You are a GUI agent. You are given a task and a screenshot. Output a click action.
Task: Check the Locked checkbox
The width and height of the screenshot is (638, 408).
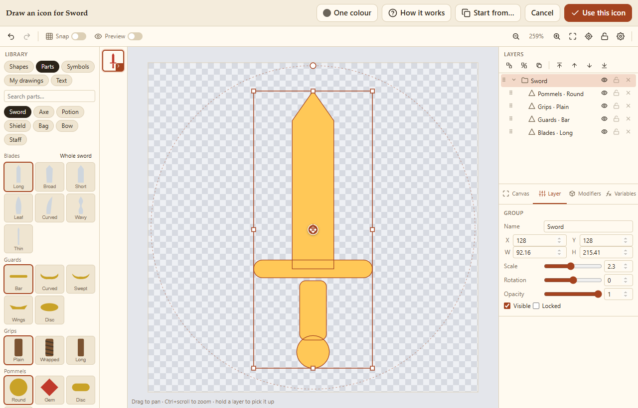[x=536, y=306]
